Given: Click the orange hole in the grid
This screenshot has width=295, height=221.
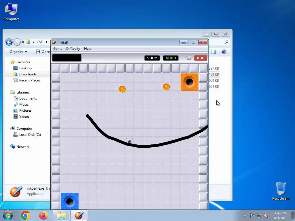Looking at the screenshot, I should point(190,82).
